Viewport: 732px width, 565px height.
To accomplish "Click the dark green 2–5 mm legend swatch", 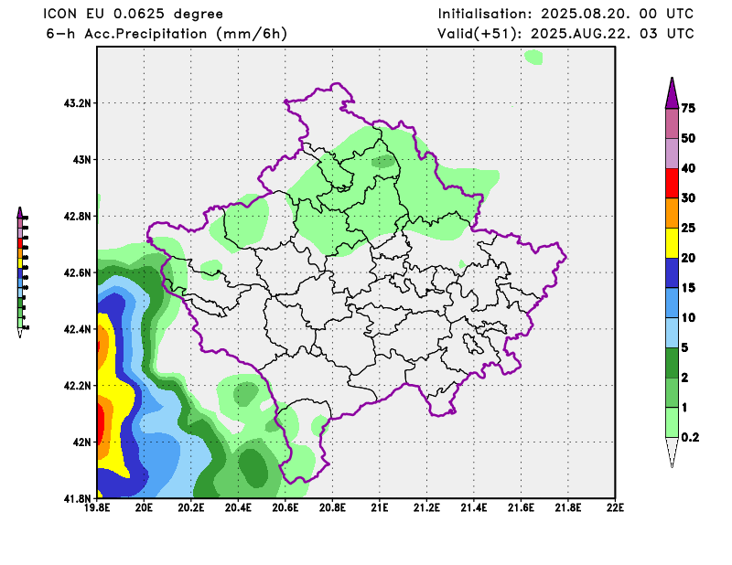I will point(672,363).
